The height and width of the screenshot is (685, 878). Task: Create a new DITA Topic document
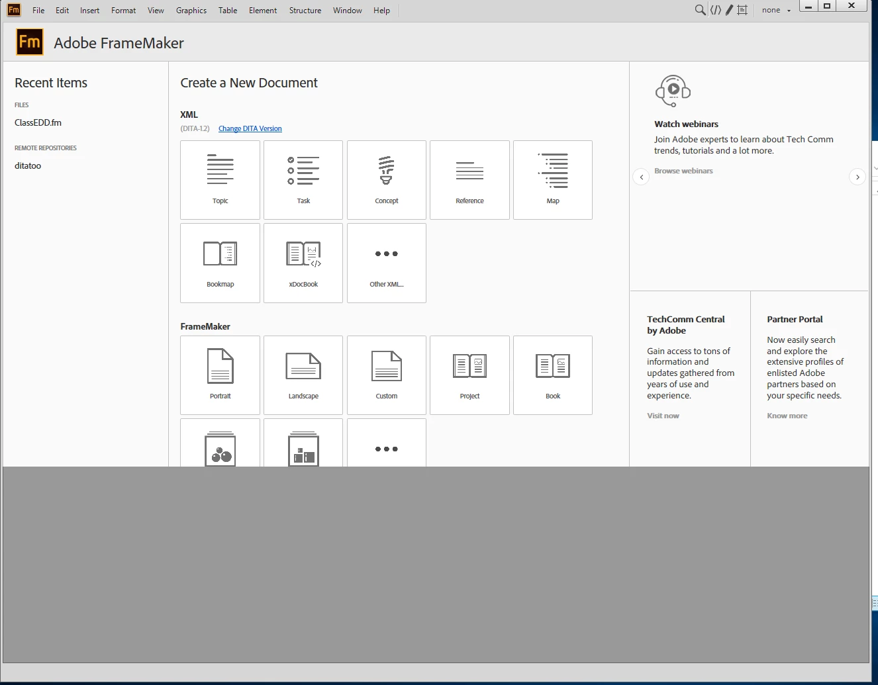tap(220, 180)
